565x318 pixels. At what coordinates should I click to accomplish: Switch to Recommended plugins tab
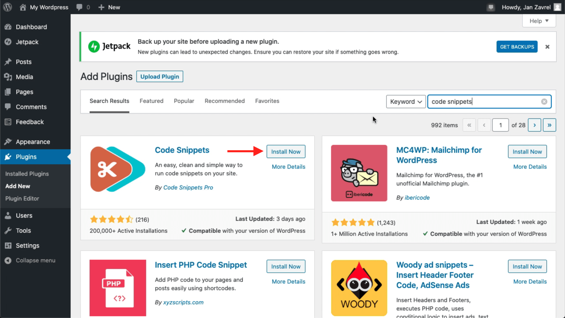pyautogui.click(x=225, y=101)
